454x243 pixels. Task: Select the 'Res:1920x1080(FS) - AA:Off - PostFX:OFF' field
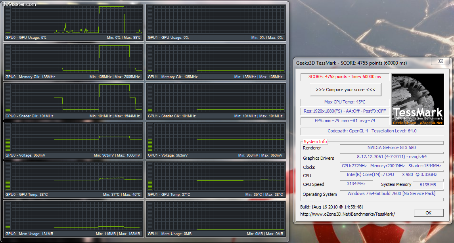point(345,111)
